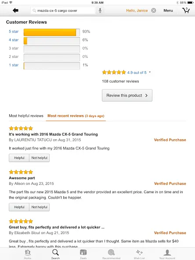The image size is (195, 260).
Task: Tap the microphone voice search icon
Action: point(100,11)
